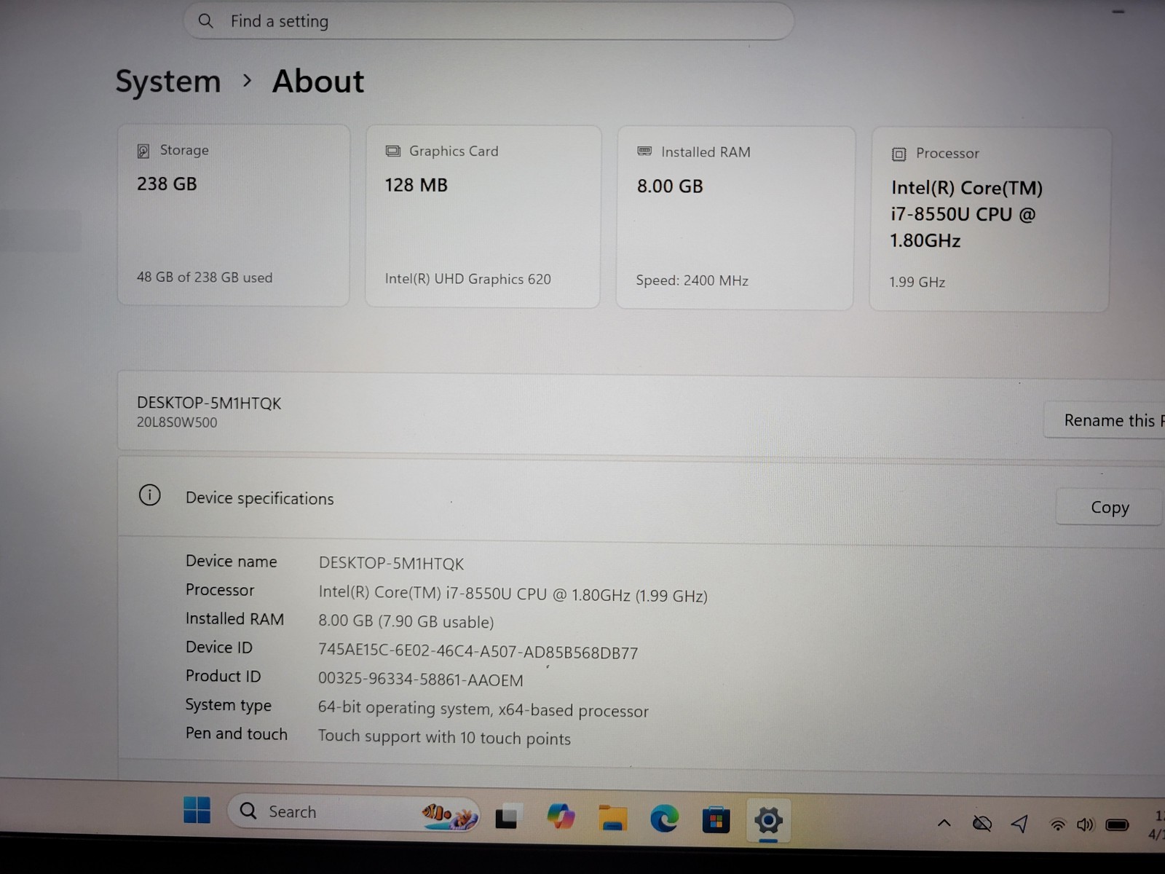Viewport: 1165px width, 874px height.
Task: Click the "Device ID" label
Action: 218,647
